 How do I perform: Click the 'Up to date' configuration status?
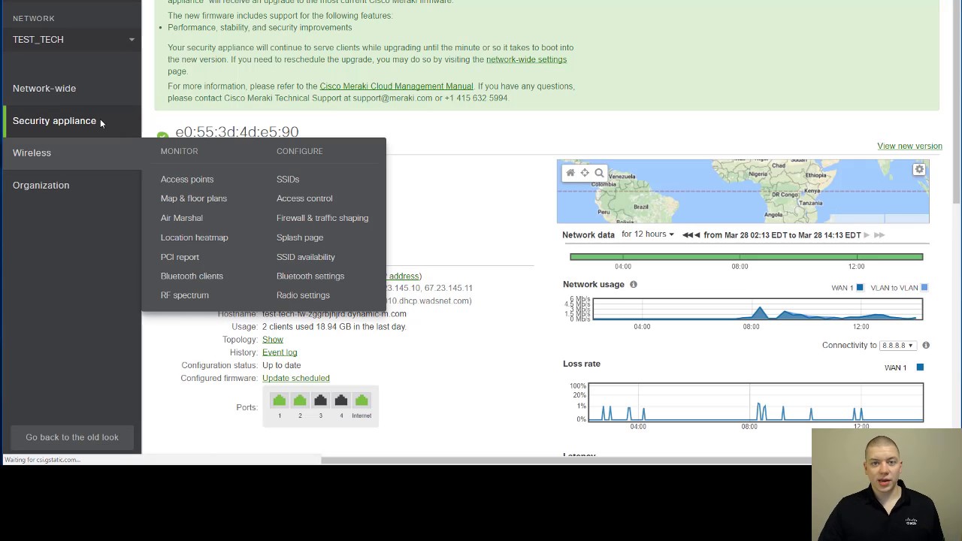coord(282,365)
